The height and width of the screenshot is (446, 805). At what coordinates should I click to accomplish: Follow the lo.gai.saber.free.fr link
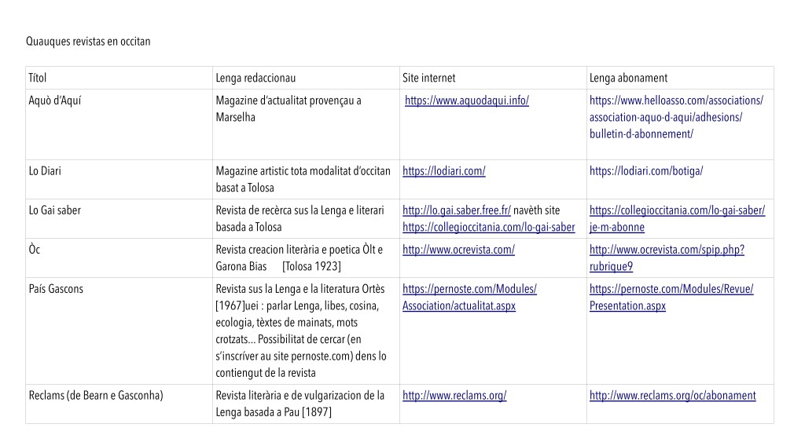457,210
